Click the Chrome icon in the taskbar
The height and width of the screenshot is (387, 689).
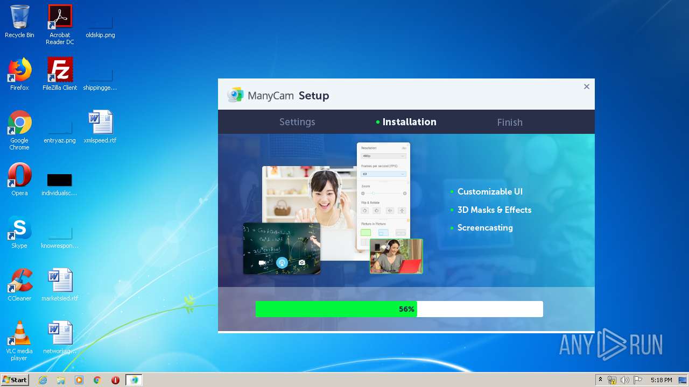coord(97,380)
